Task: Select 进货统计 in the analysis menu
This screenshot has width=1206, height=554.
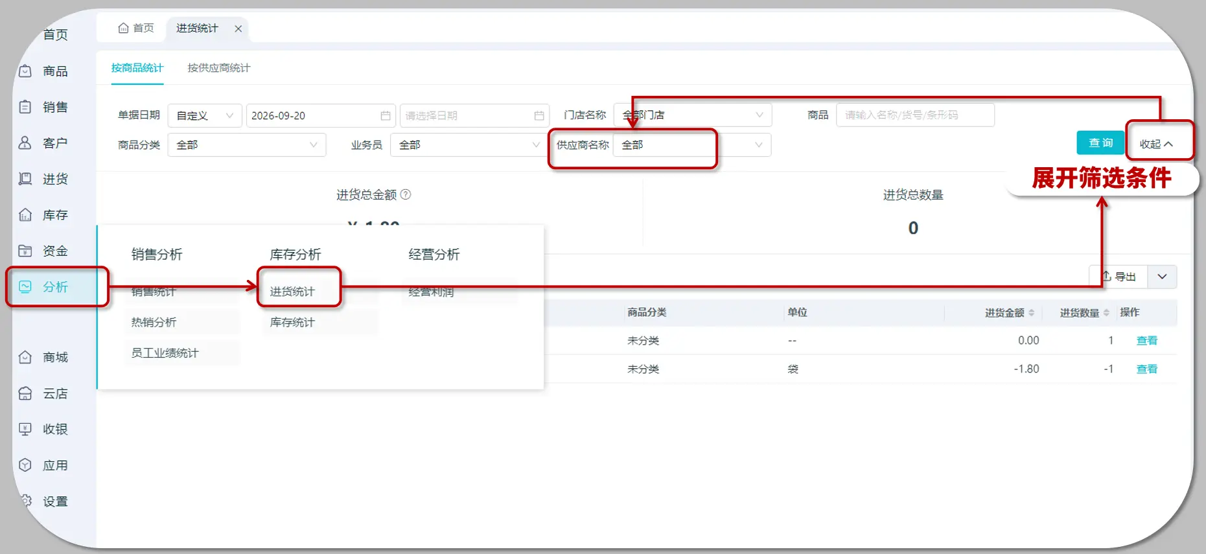Action: pyautogui.click(x=292, y=292)
